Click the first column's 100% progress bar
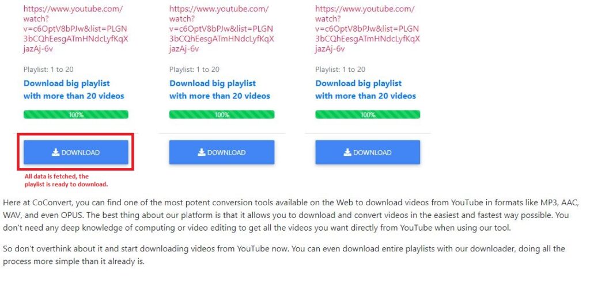This screenshot has width=590, height=283. pyautogui.click(x=76, y=114)
